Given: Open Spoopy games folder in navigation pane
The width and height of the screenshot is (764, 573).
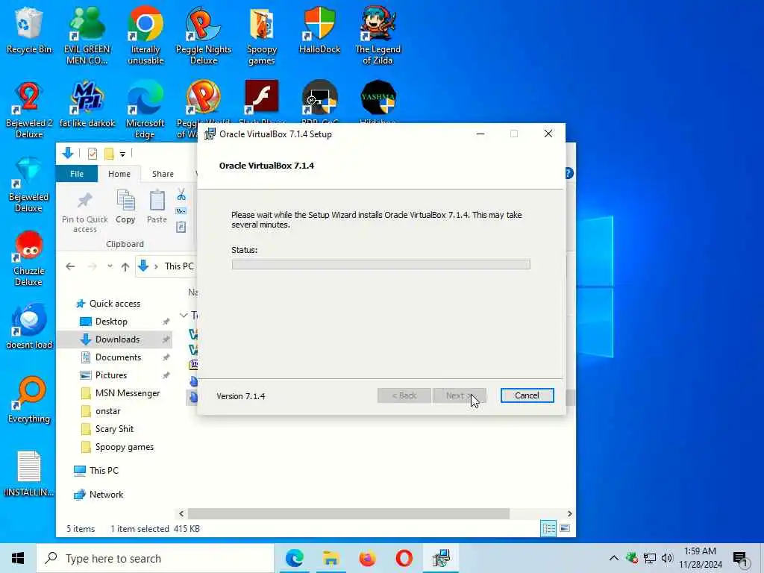Looking at the screenshot, I should click(x=117, y=447).
